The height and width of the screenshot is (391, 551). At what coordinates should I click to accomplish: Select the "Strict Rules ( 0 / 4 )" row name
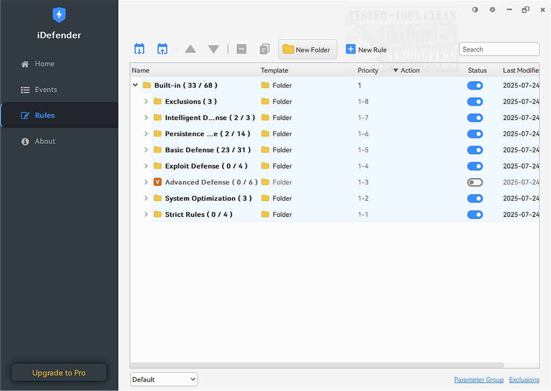(x=198, y=214)
